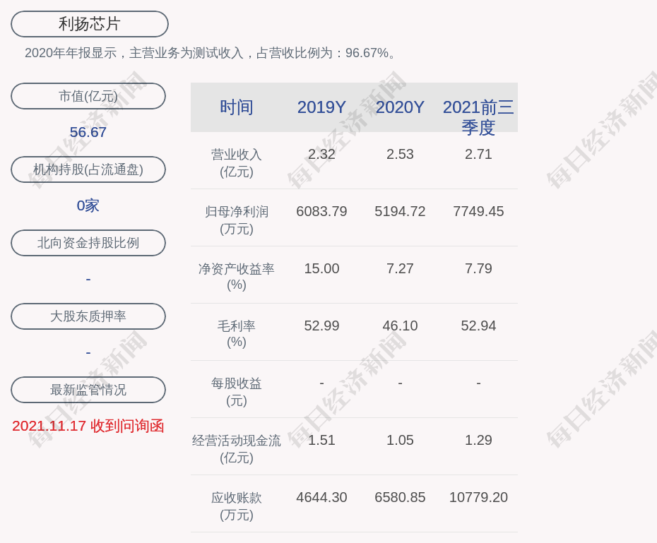Viewport: 657px width, 543px height.
Task: Click operating cash flow value 1.29
Action: pyautogui.click(x=478, y=440)
